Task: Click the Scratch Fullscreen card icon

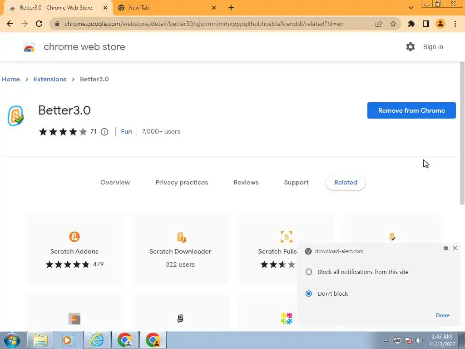Action: (x=287, y=237)
